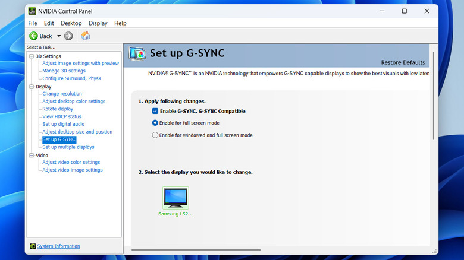
Task: Select Manage 3D settings task
Action: pyautogui.click(x=64, y=71)
